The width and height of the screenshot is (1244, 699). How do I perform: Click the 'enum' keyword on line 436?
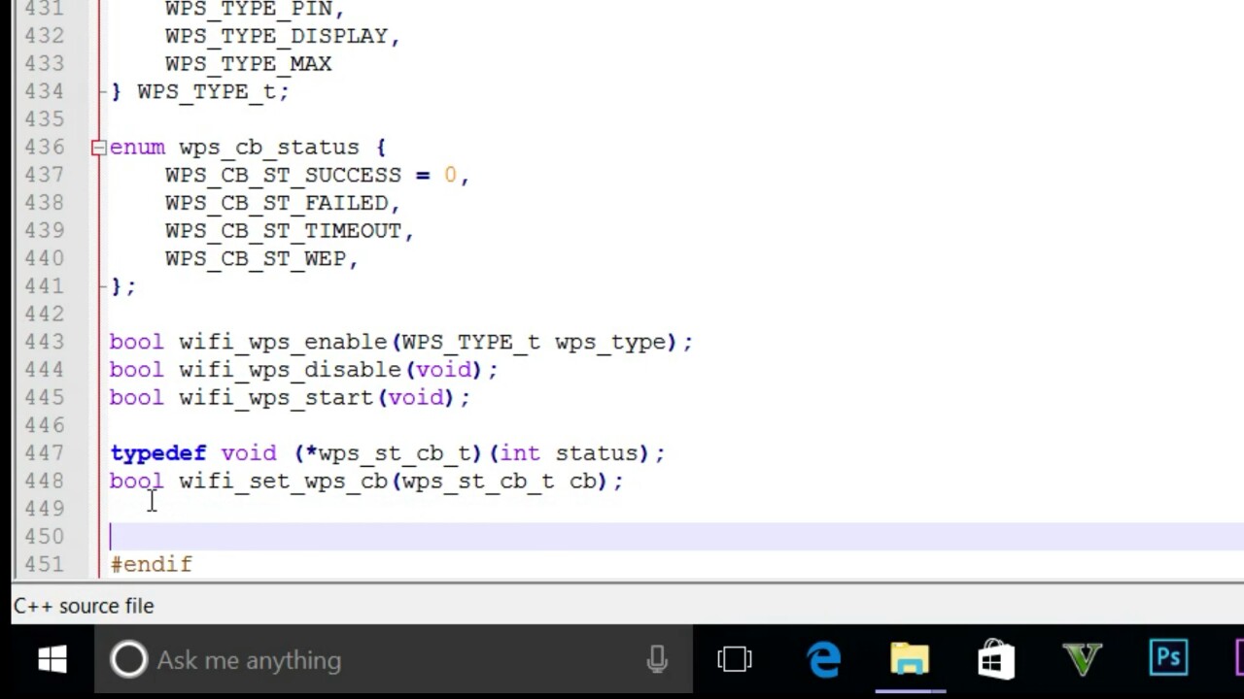137,148
